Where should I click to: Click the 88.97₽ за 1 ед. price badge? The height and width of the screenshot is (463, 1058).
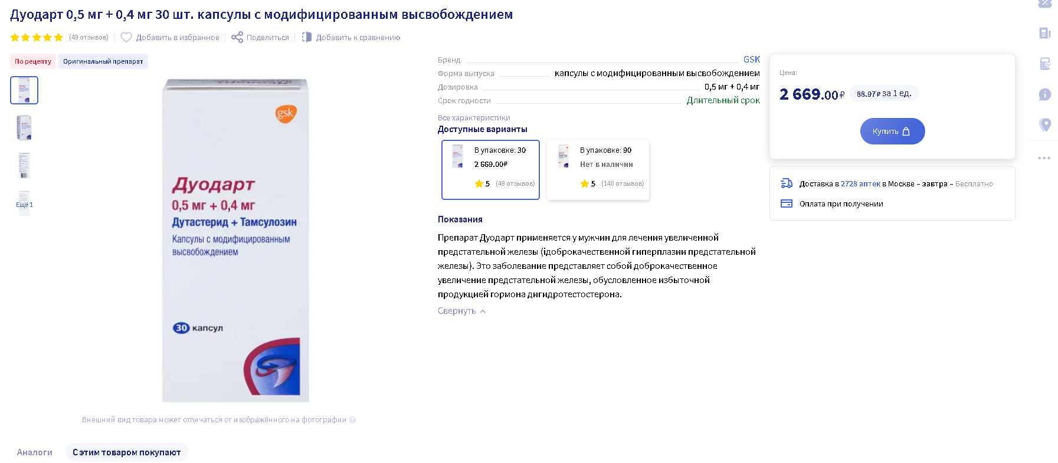click(884, 93)
